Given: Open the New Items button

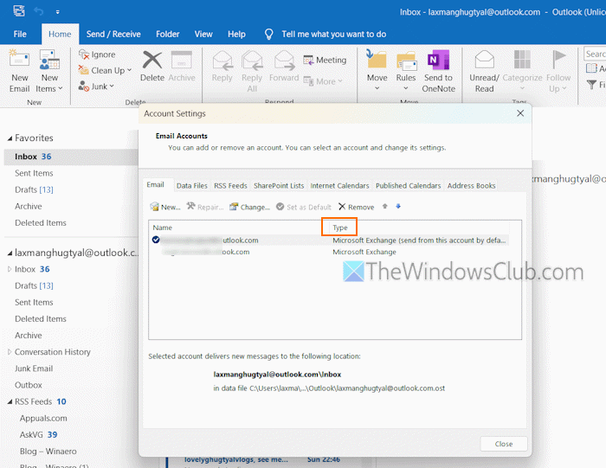Looking at the screenshot, I should 49,71.
